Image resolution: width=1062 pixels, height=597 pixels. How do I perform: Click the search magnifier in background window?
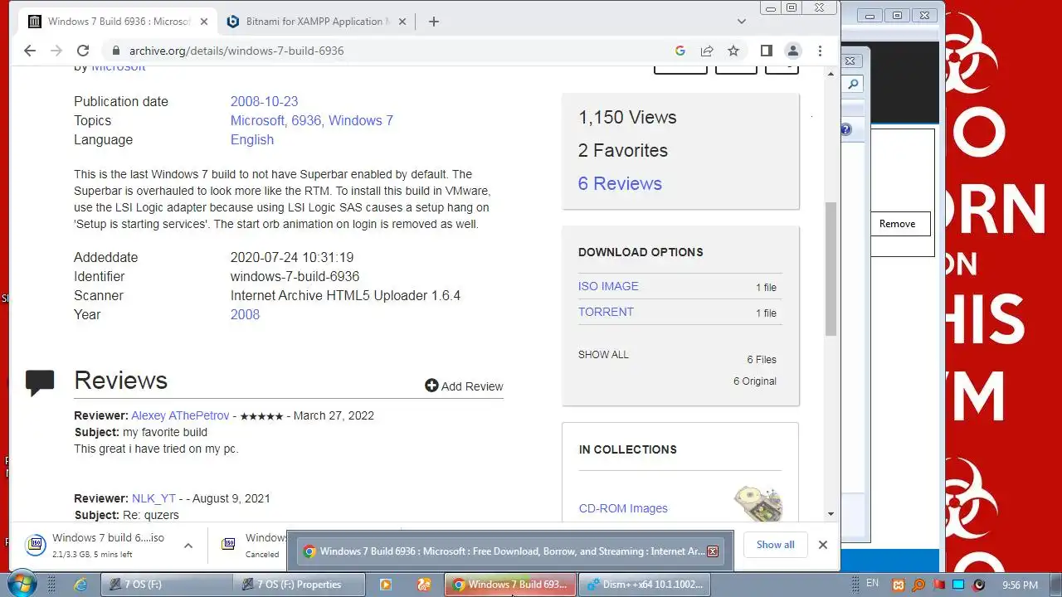tap(852, 84)
